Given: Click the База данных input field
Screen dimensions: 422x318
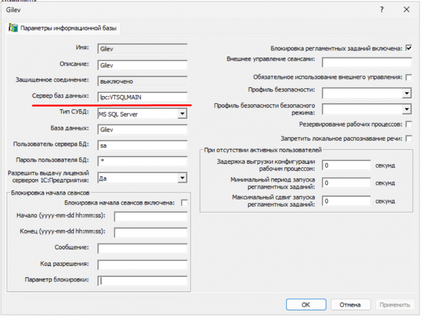Looking at the screenshot, I should [142, 130].
